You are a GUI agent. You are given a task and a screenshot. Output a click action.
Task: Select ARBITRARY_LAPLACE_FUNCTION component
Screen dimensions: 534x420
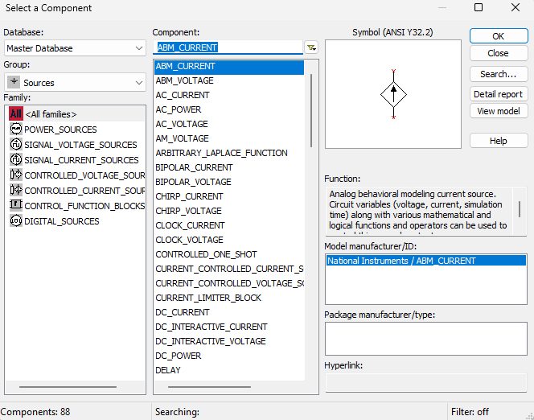[229, 153]
